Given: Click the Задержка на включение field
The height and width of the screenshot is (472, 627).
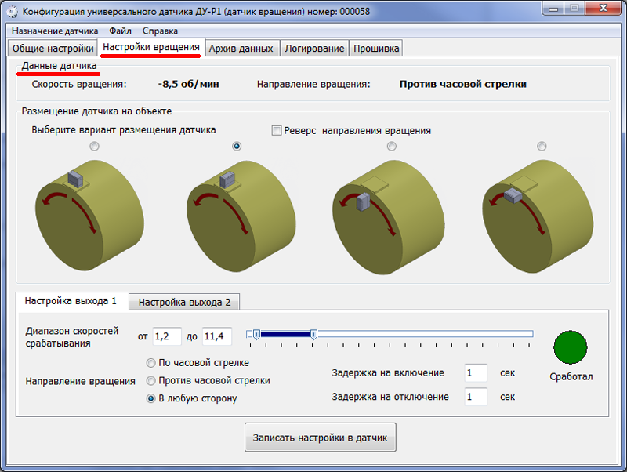Looking at the screenshot, I should 476,372.
